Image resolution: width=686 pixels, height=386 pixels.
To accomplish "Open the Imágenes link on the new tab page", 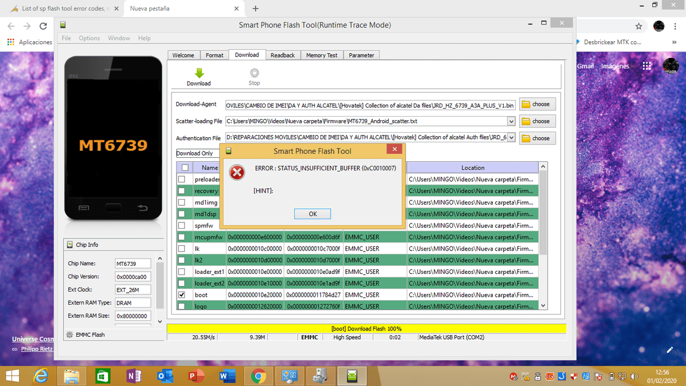I will point(615,66).
